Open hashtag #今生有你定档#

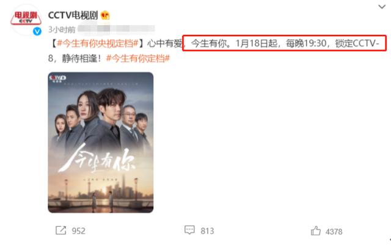(138, 58)
